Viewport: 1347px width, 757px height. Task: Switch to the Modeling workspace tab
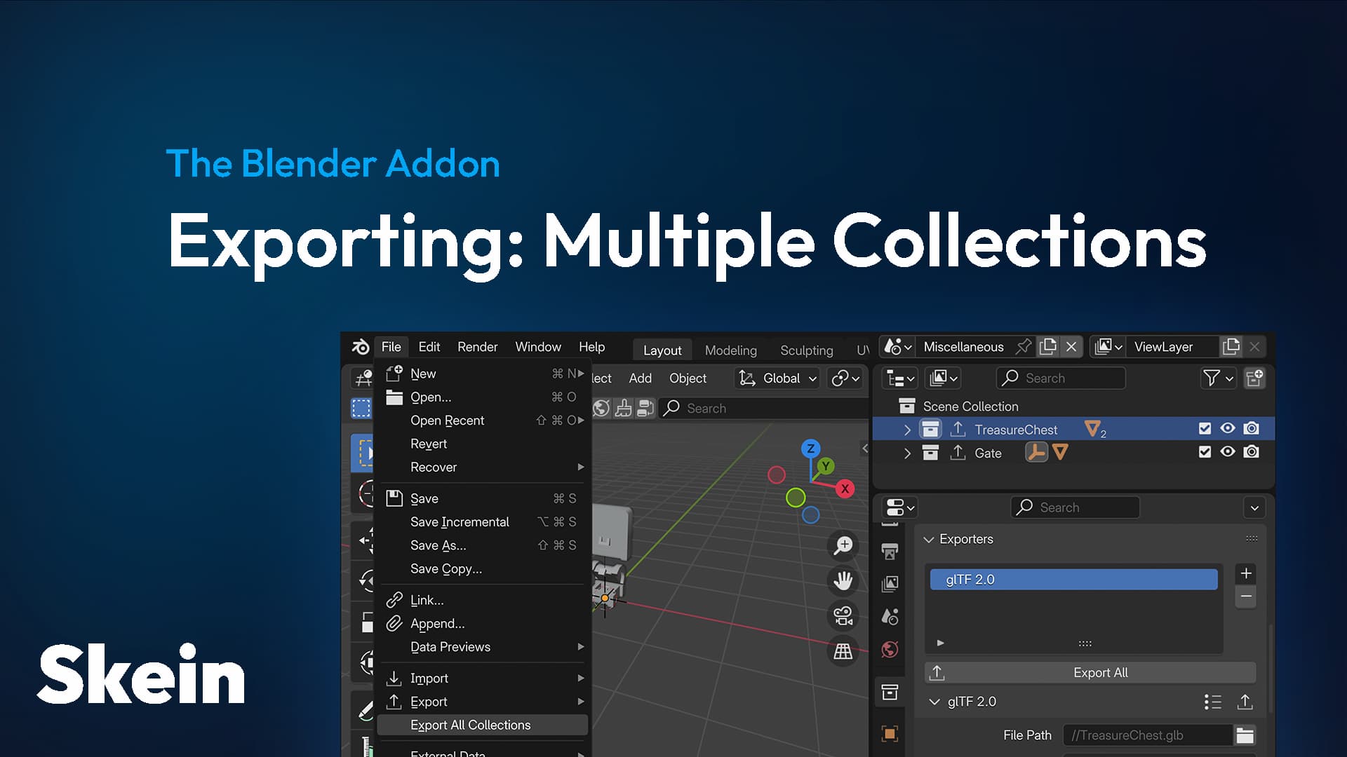730,350
